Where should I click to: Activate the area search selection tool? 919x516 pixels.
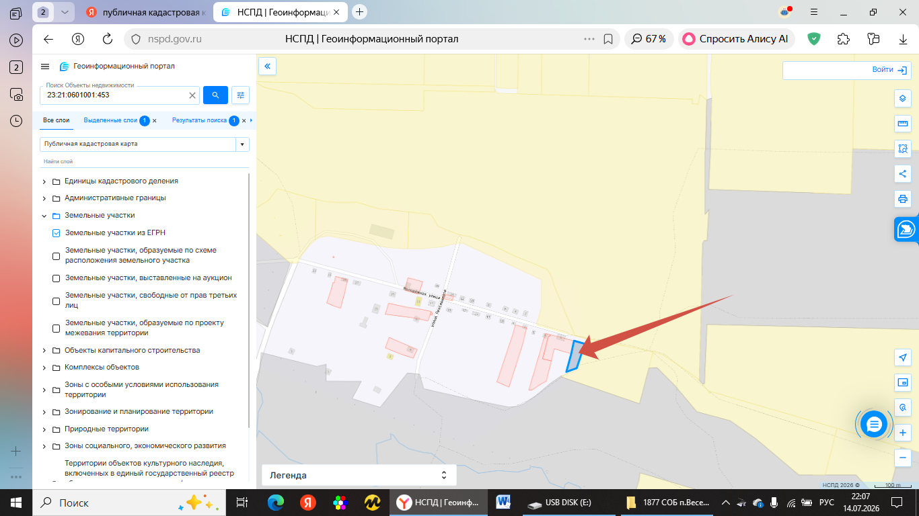coord(903,148)
